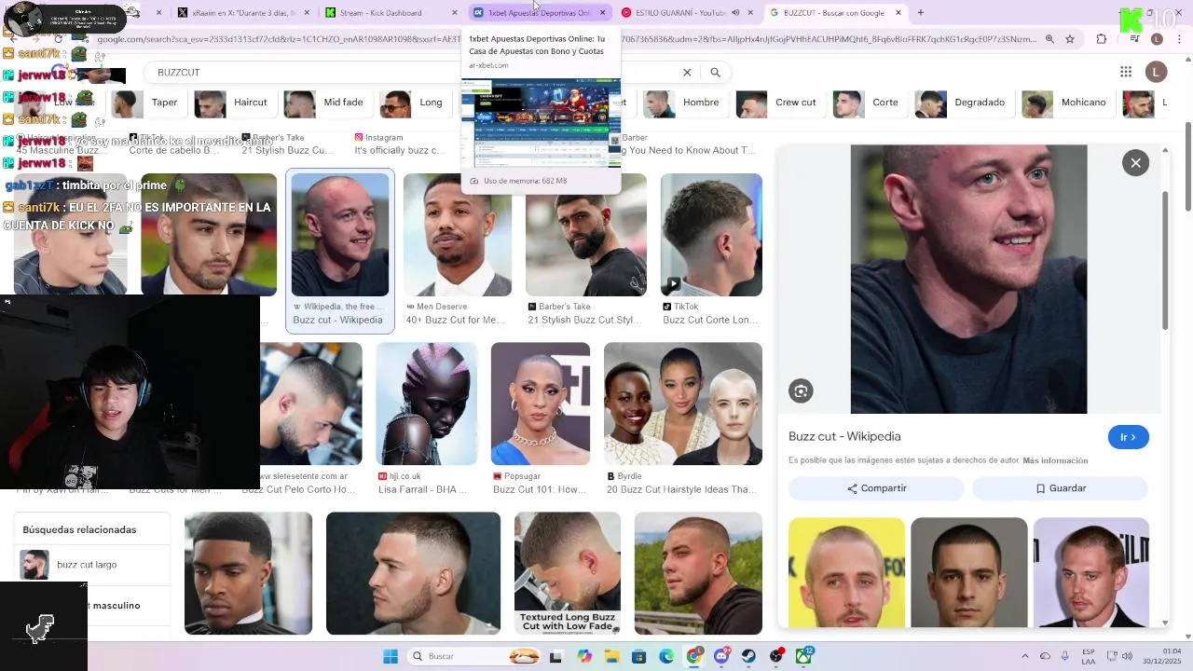The height and width of the screenshot is (671, 1193).
Task: Click the Buzz cut - Wikipedia panel title
Action: click(x=844, y=436)
